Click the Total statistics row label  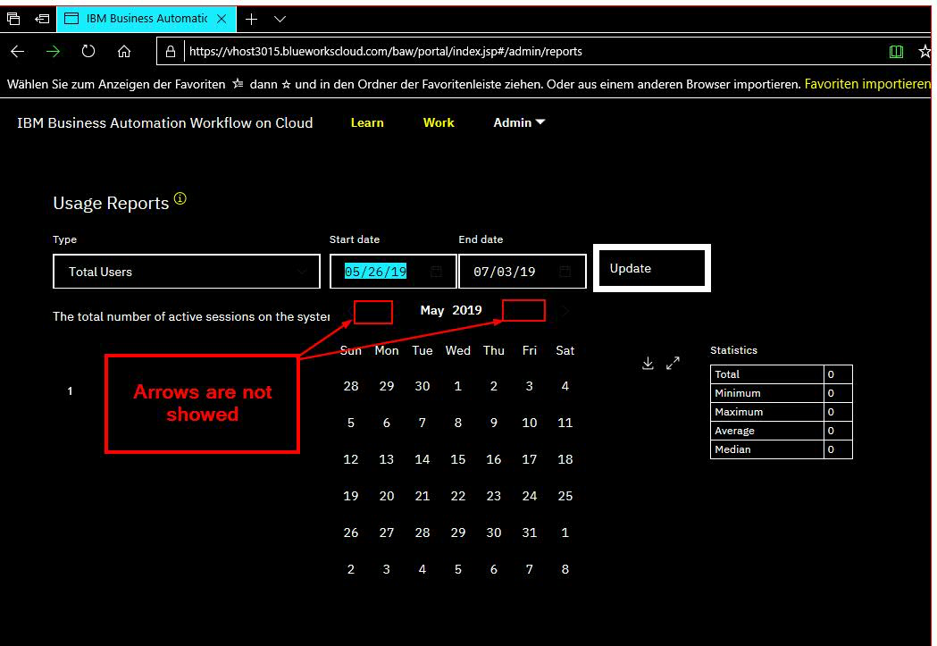click(727, 374)
